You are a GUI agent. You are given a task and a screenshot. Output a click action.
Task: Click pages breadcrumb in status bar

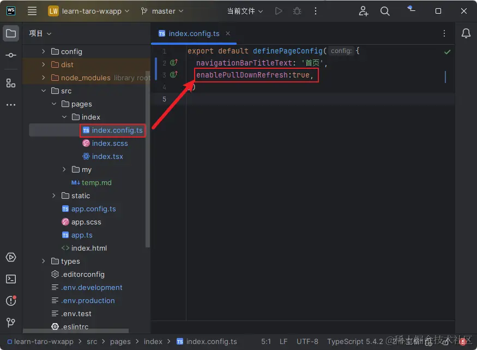point(120,341)
